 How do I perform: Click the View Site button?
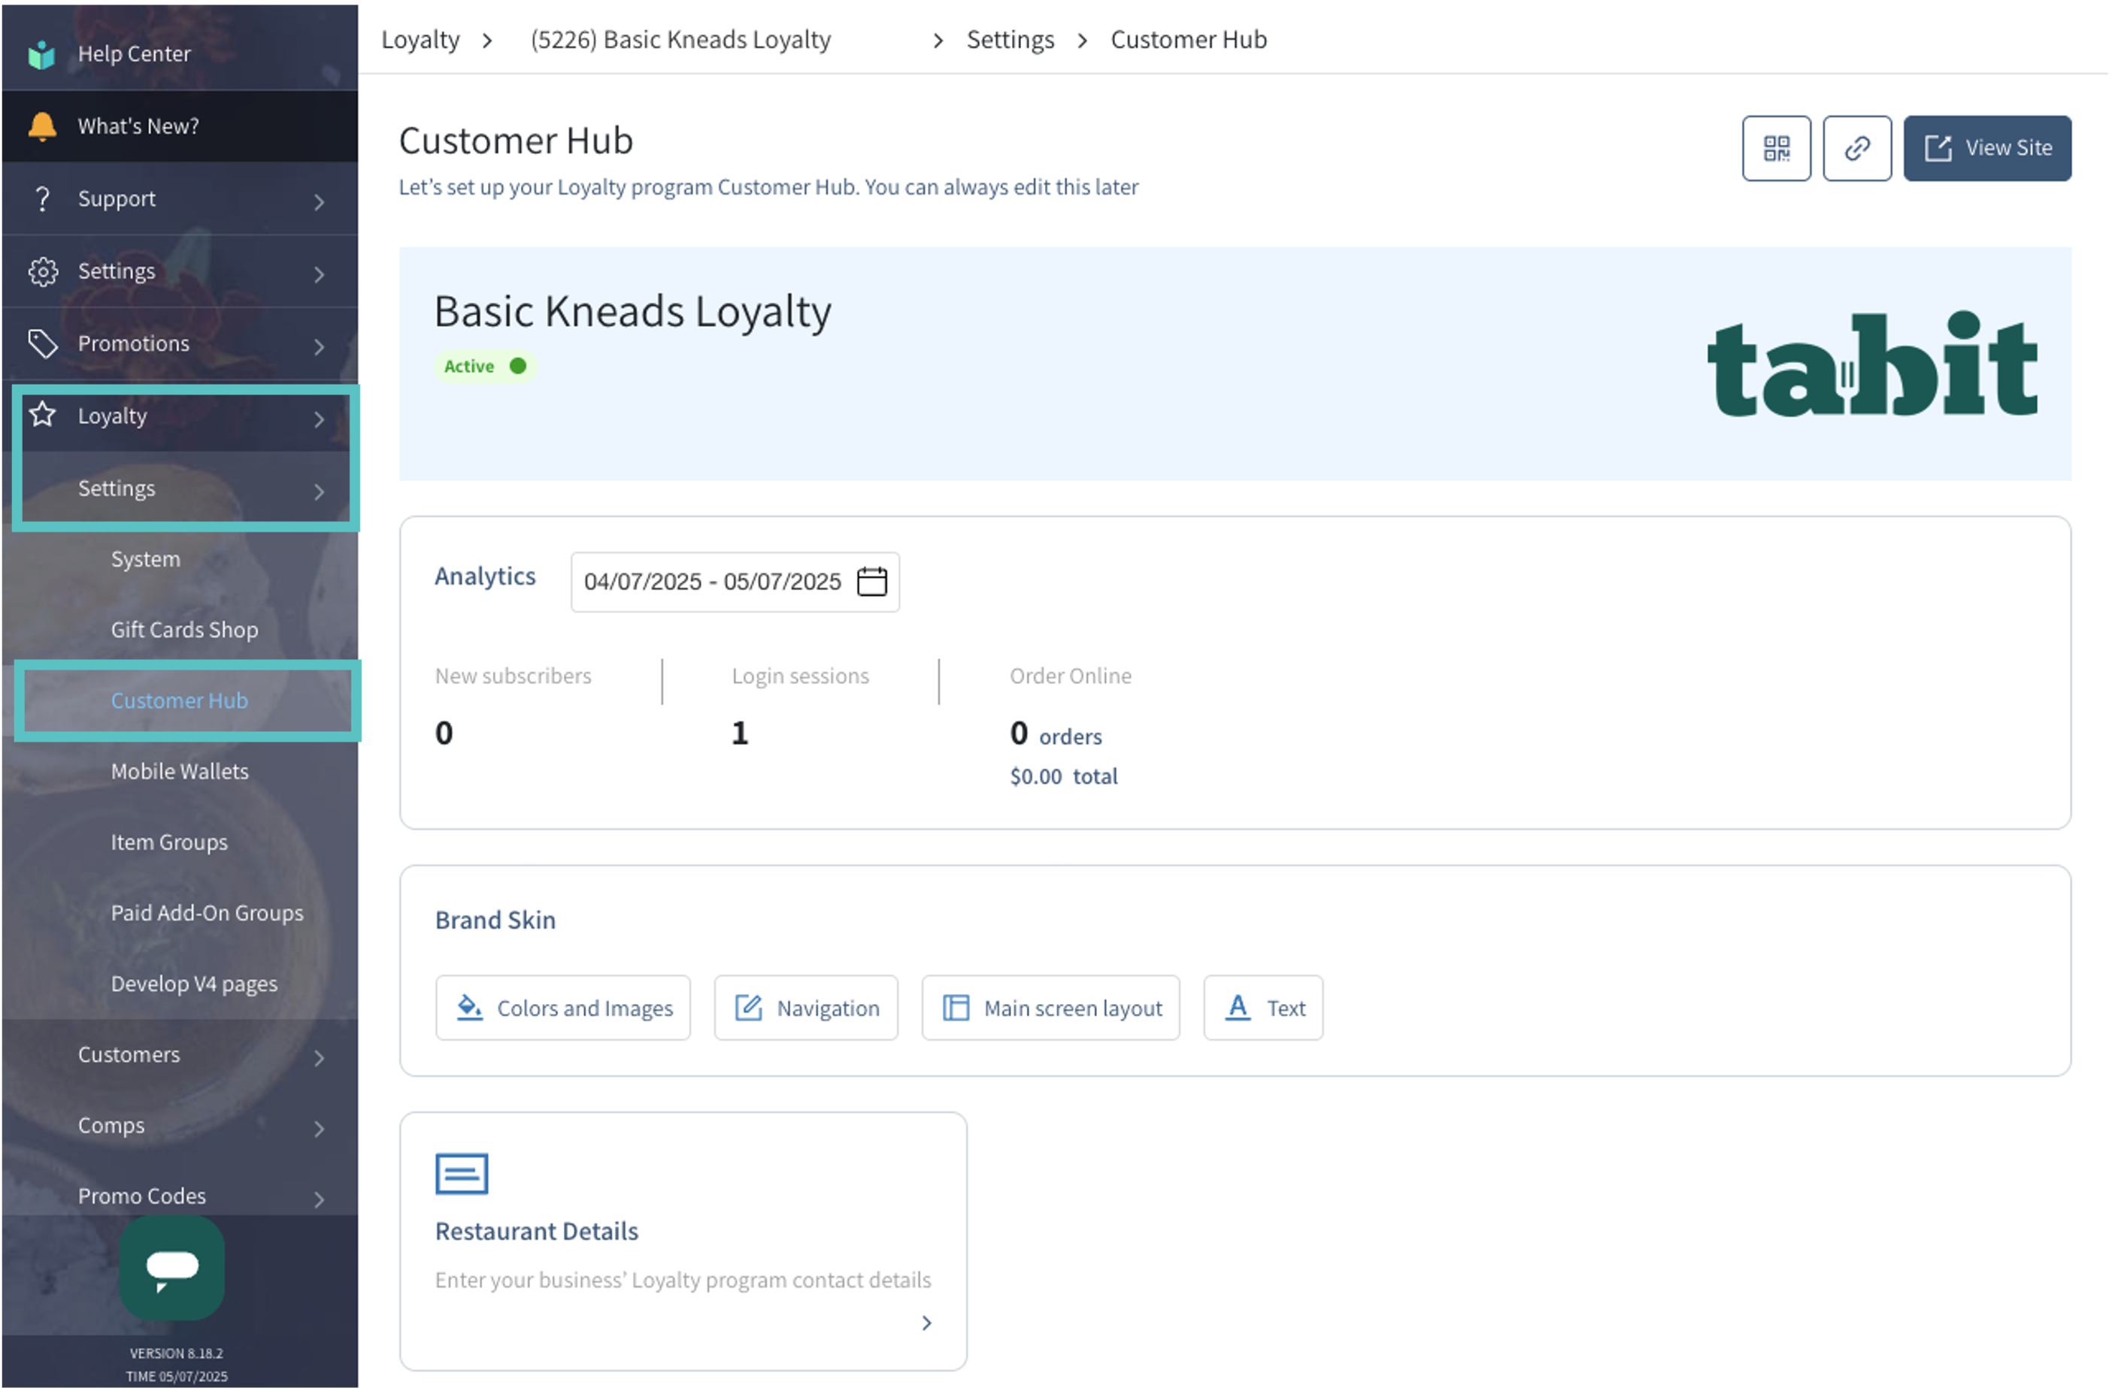(1987, 148)
